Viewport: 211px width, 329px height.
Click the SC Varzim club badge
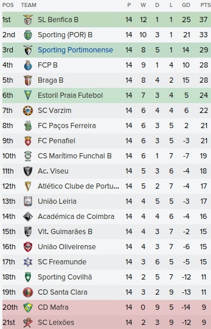28,111
